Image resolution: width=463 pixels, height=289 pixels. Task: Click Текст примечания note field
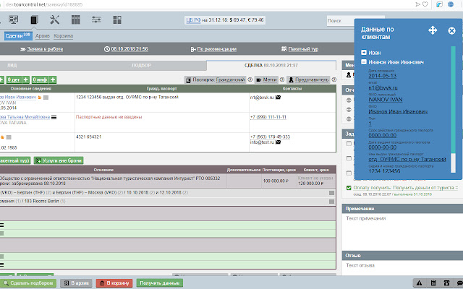click(402, 231)
